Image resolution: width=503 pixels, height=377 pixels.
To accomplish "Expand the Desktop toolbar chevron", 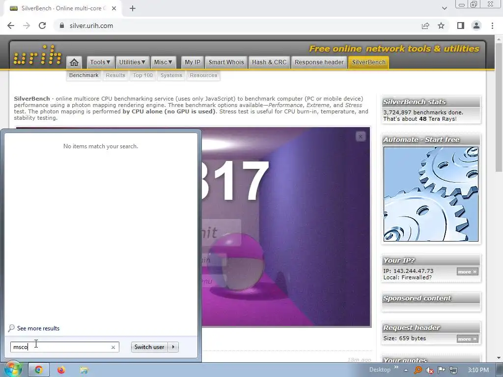I will (396, 367).
